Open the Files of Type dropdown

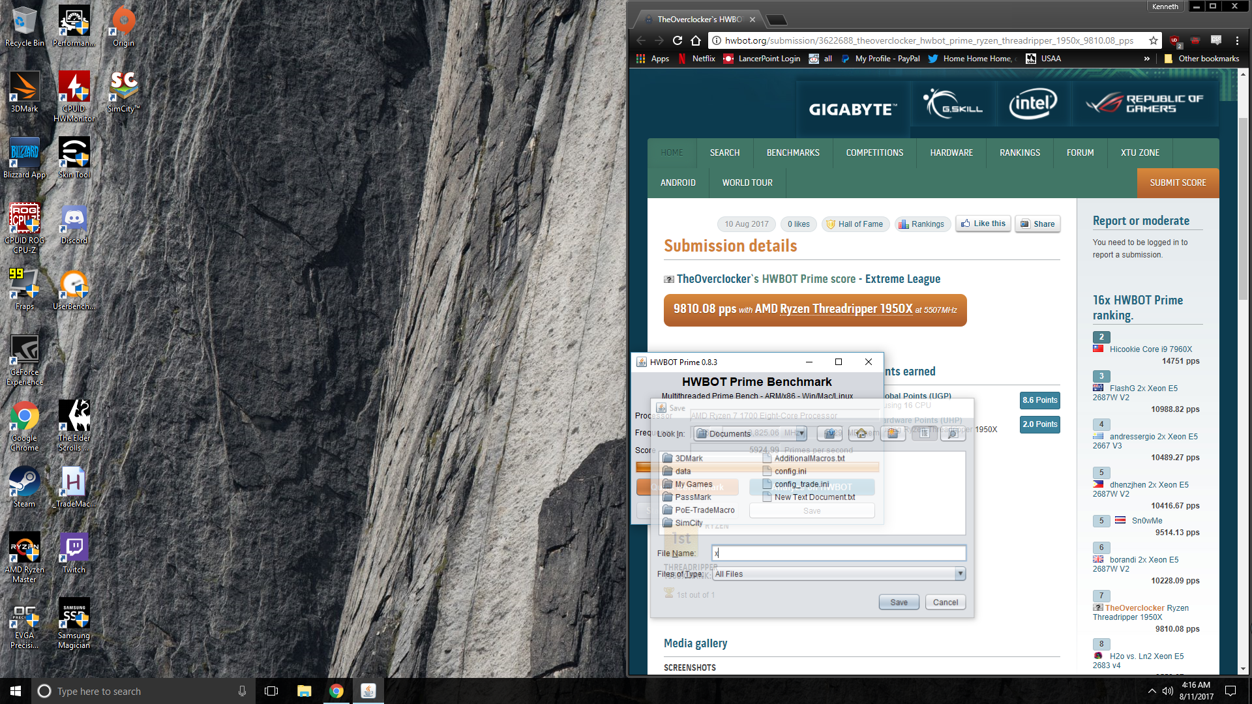coord(839,574)
